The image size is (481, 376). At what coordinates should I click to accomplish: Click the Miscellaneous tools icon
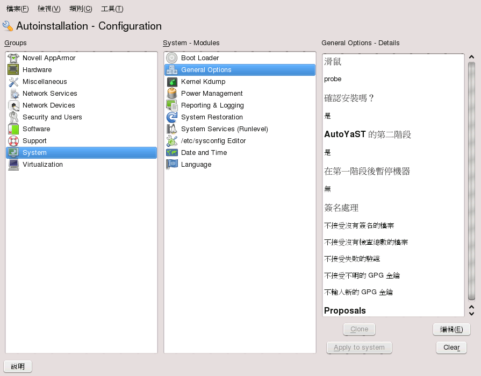[x=13, y=82]
